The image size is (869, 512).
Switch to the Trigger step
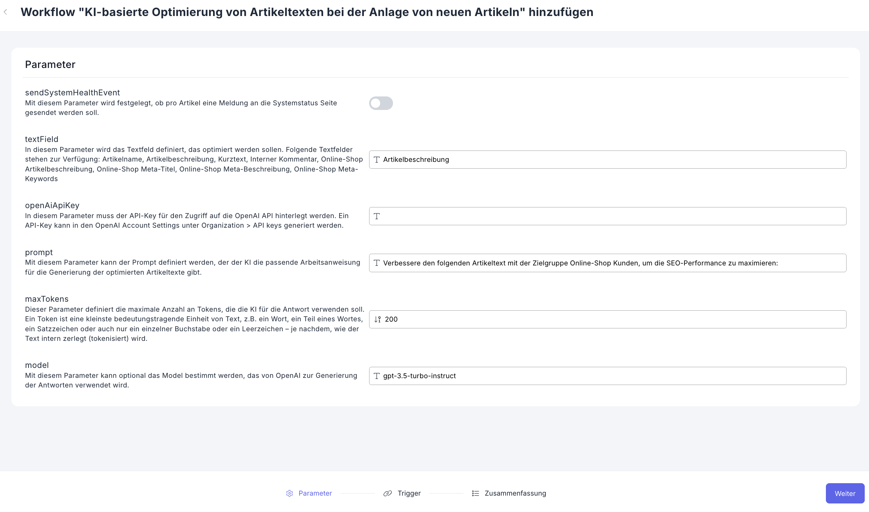click(409, 493)
